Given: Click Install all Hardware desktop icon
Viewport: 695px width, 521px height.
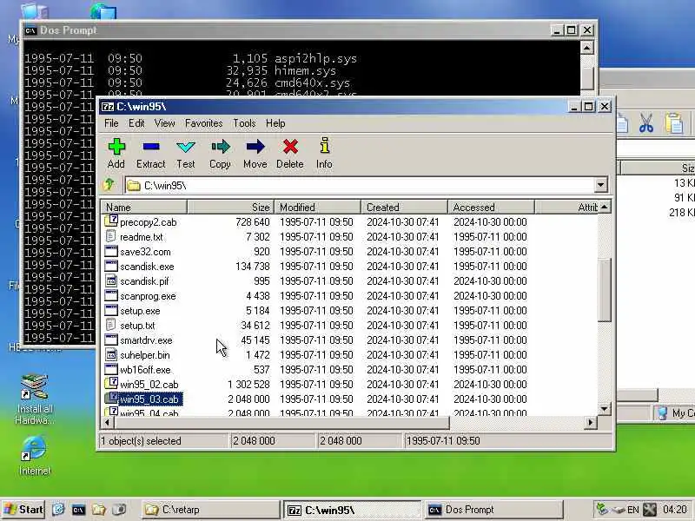Looking at the screenshot, I should [x=35, y=399].
